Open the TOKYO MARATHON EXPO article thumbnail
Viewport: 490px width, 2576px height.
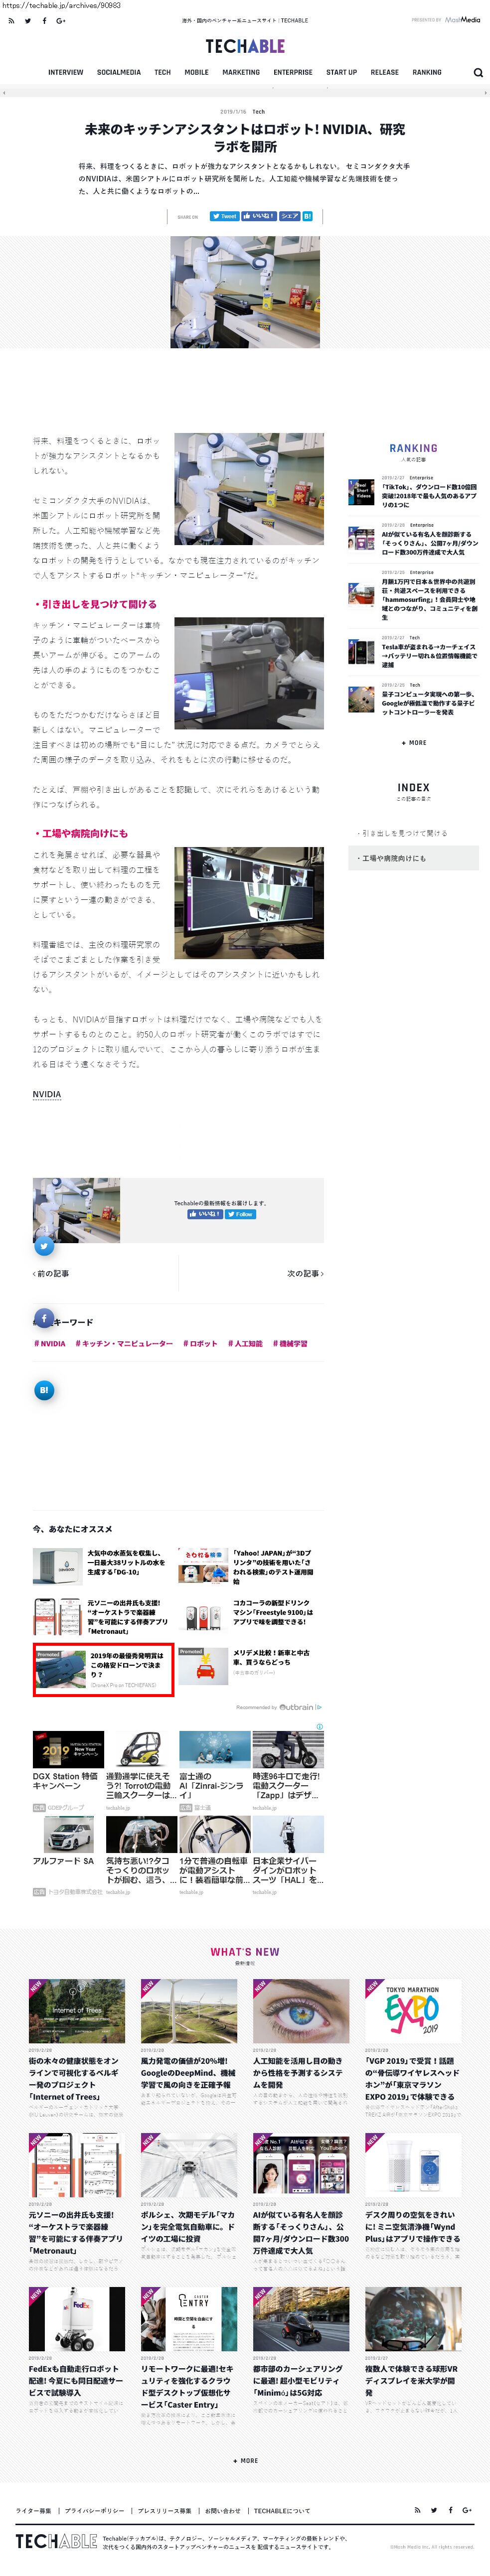coord(413,2011)
